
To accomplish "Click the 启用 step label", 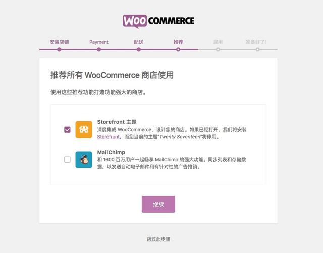I will (x=218, y=42).
